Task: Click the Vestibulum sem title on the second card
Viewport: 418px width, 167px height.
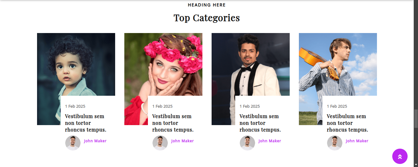Action: 173,123
